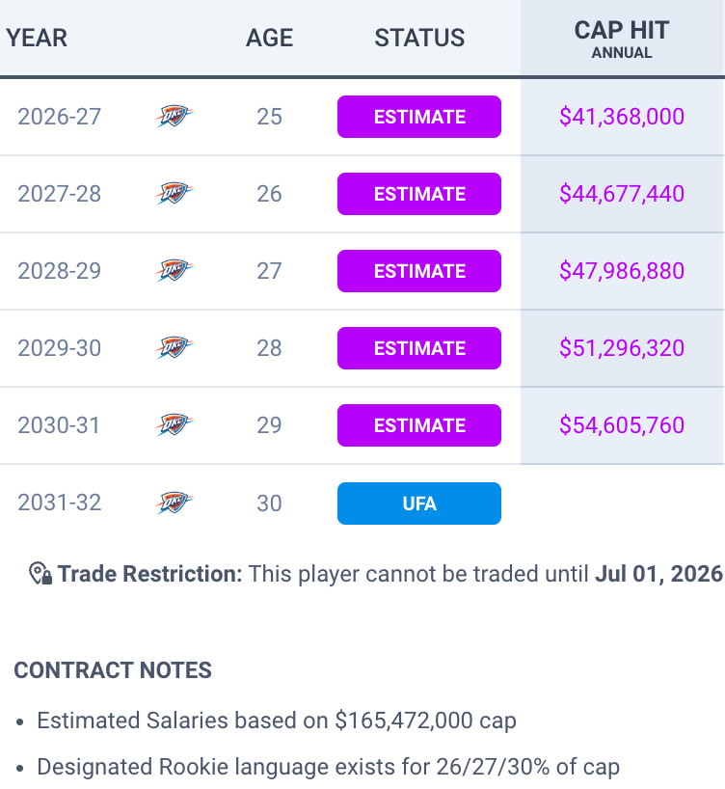Click the STATUS column header

pyautogui.click(x=419, y=39)
